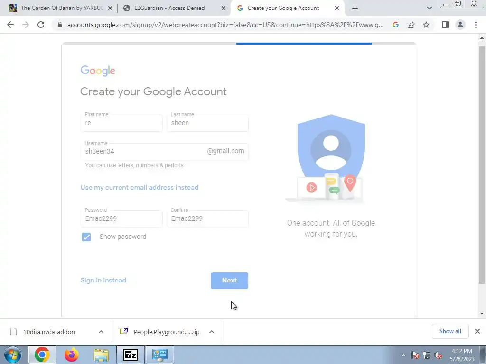Click the Google icon in the address bar

[x=395, y=25]
